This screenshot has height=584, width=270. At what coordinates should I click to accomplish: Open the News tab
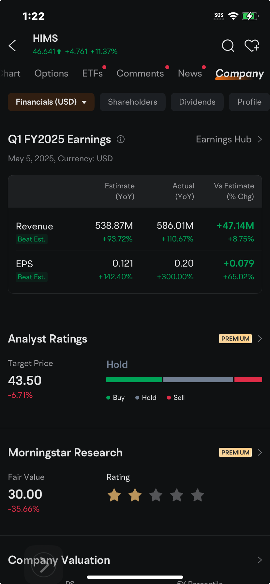point(190,74)
